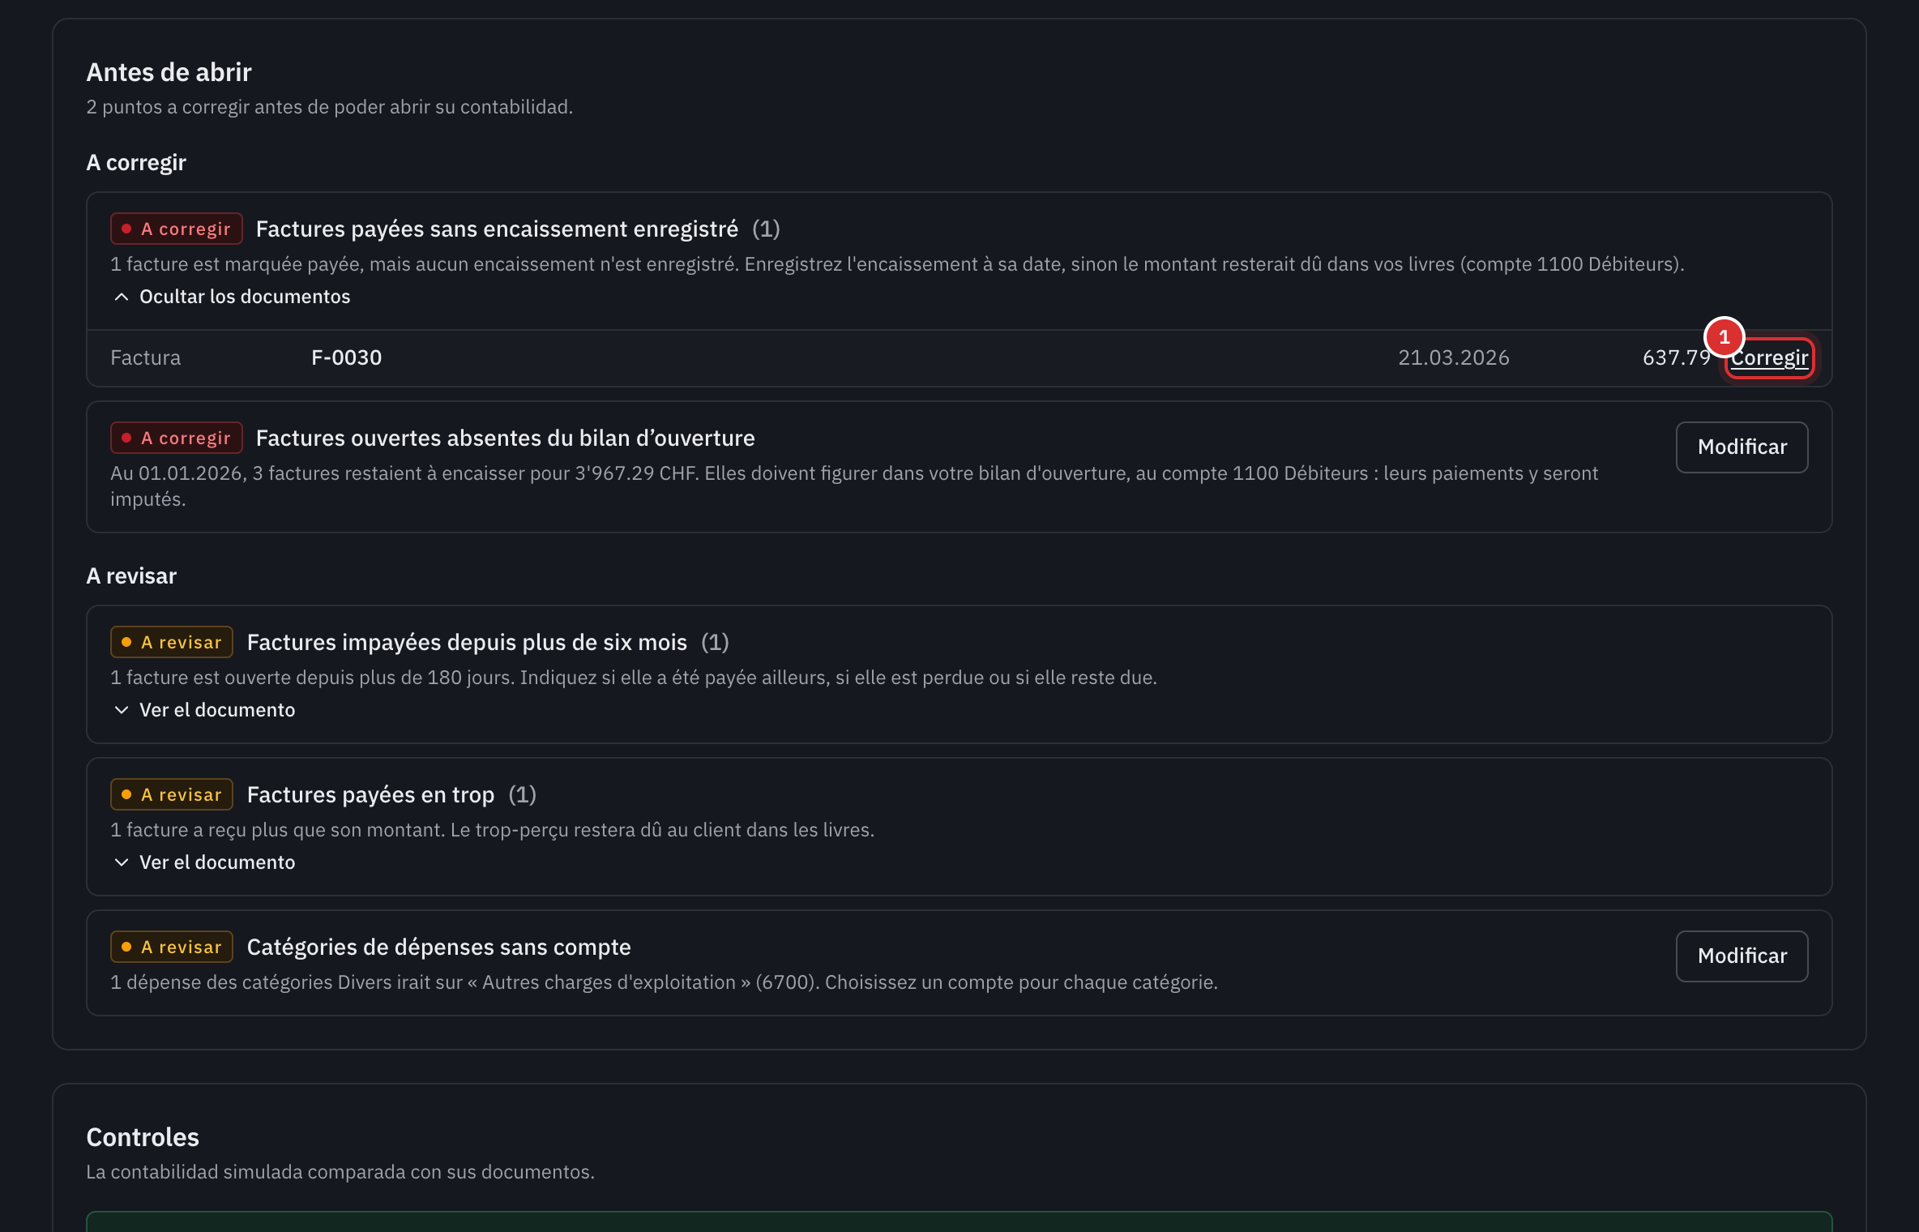This screenshot has height=1232, width=1919.
Task: Click the chevron-up icon beside Ocultar los documentos
Action: 122,297
